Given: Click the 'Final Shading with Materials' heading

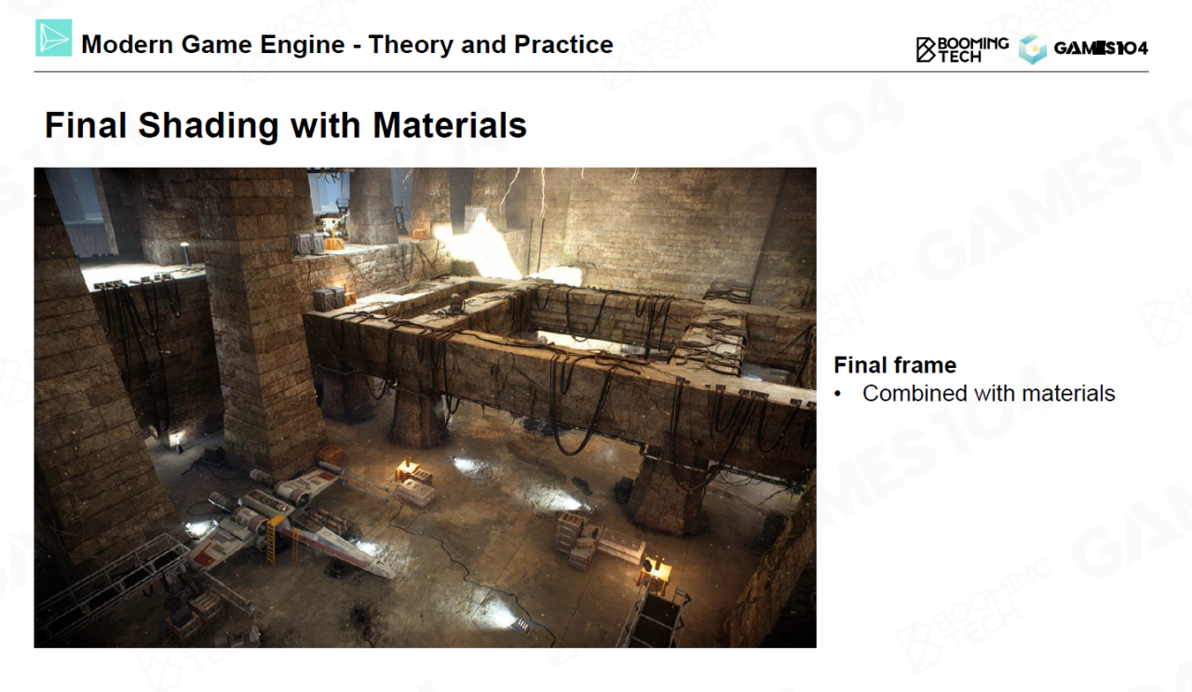Looking at the screenshot, I should (285, 125).
